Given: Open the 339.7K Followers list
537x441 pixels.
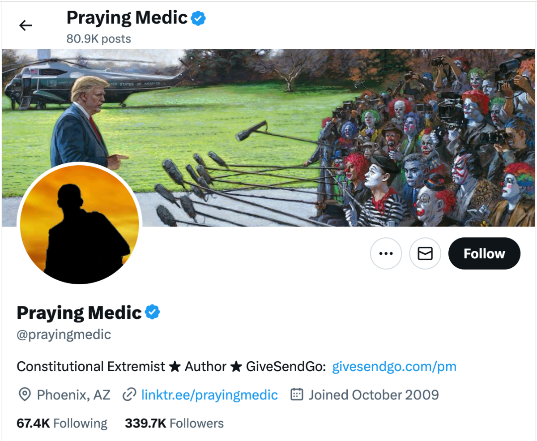Looking at the screenshot, I should tap(174, 423).
